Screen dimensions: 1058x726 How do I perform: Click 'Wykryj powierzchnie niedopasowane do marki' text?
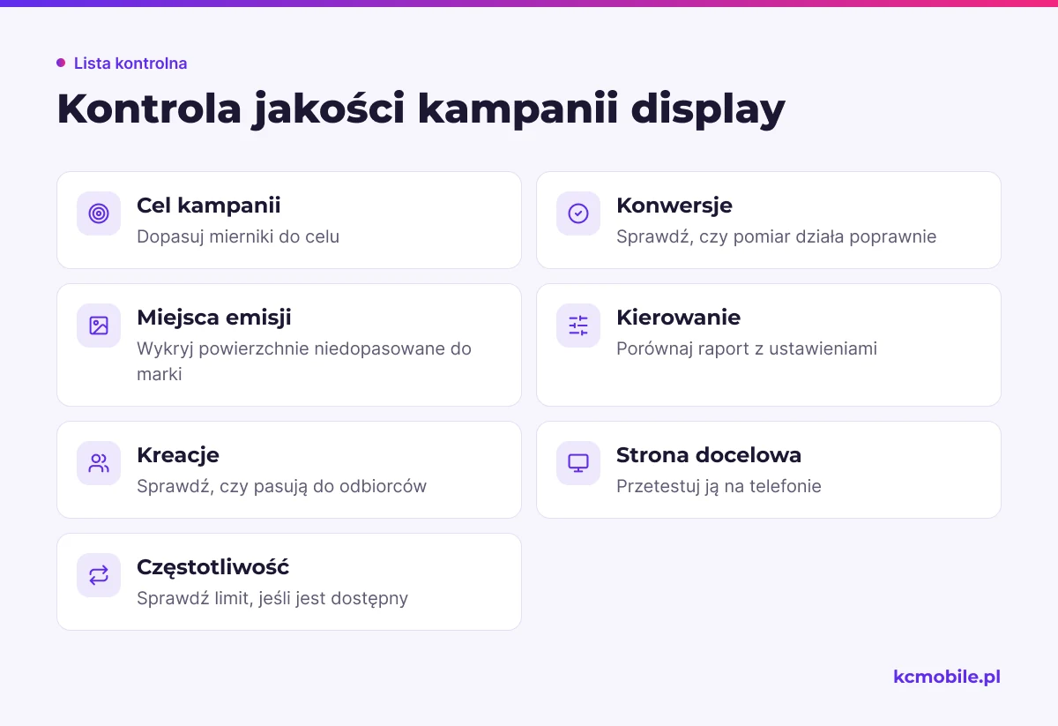[304, 361]
